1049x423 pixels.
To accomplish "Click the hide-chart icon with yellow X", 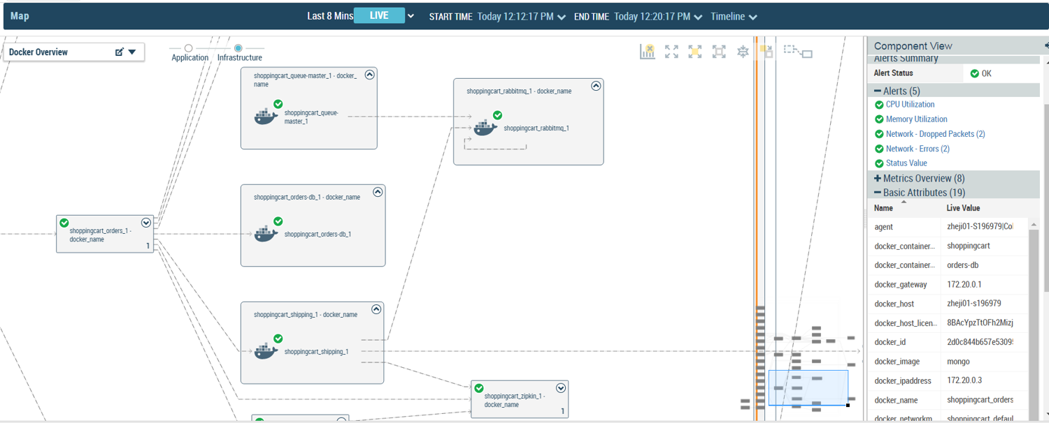I will [648, 51].
